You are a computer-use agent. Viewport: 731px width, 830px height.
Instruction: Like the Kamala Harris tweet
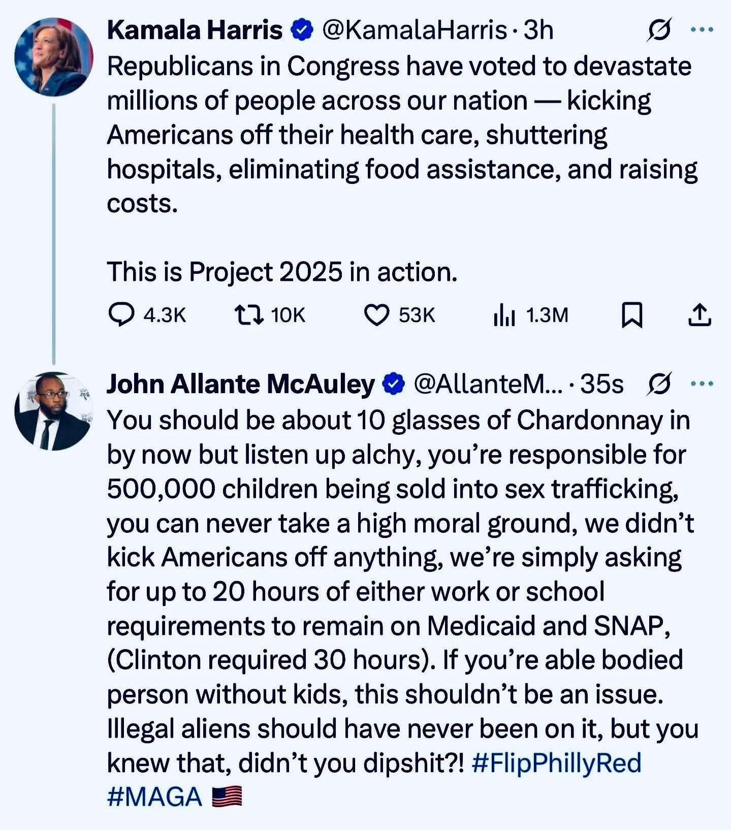tap(376, 315)
